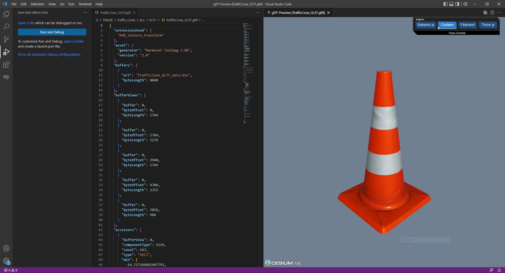Open the Explorer view in activity bar
505x273 pixels.
coord(6,14)
